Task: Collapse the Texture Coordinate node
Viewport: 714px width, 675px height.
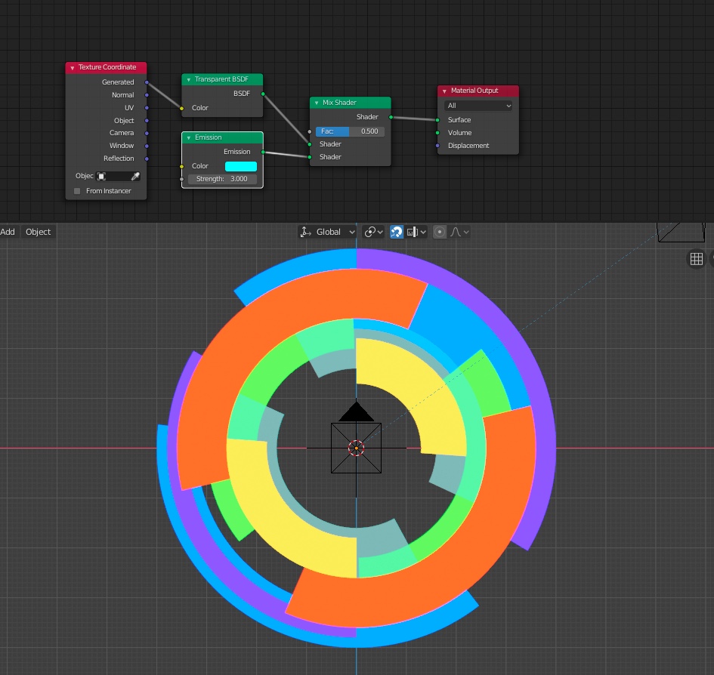Action: click(72, 68)
